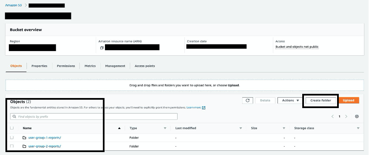
Task: Sort by Type column arrow
Action: point(165,128)
